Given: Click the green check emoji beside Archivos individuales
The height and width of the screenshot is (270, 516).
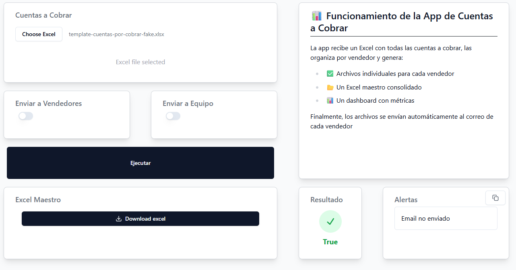Looking at the screenshot, I should click(x=330, y=73).
